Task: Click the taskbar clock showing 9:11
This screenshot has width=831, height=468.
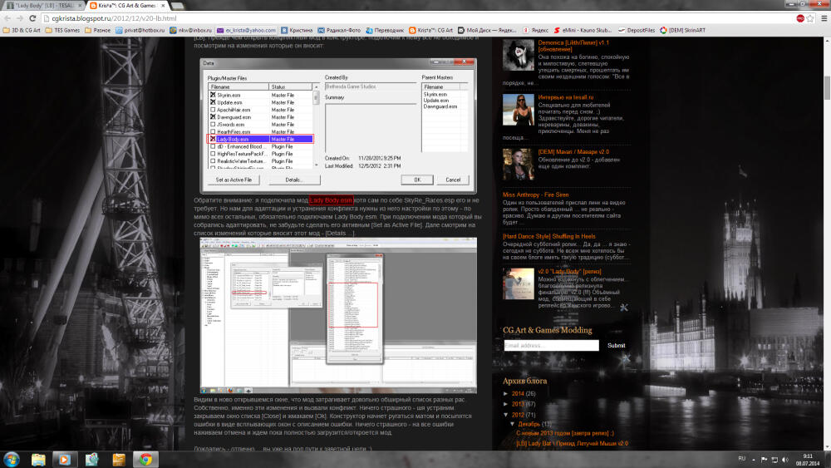Action: click(808, 460)
